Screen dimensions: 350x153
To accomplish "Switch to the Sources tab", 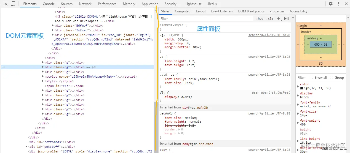I will pyautogui.click(x=67, y=4).
